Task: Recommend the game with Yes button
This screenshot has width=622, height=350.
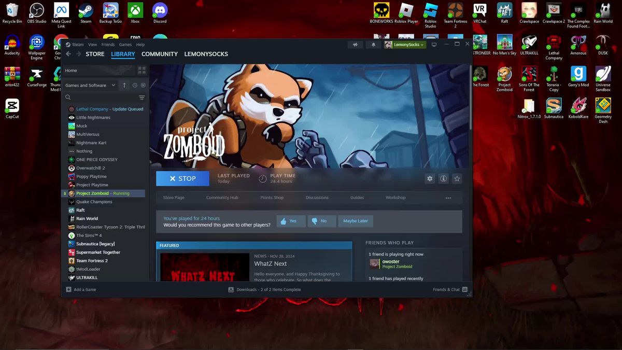Action: [291, 221]
